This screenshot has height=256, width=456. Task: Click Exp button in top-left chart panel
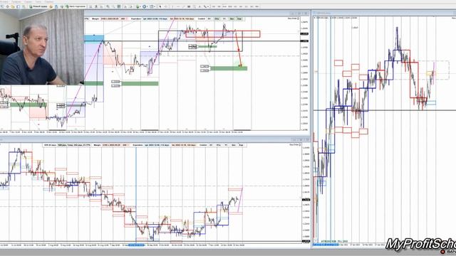tap(239, 18)
